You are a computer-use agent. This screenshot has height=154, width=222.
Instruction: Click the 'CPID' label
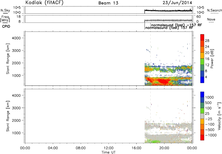(x=6, y=26)
